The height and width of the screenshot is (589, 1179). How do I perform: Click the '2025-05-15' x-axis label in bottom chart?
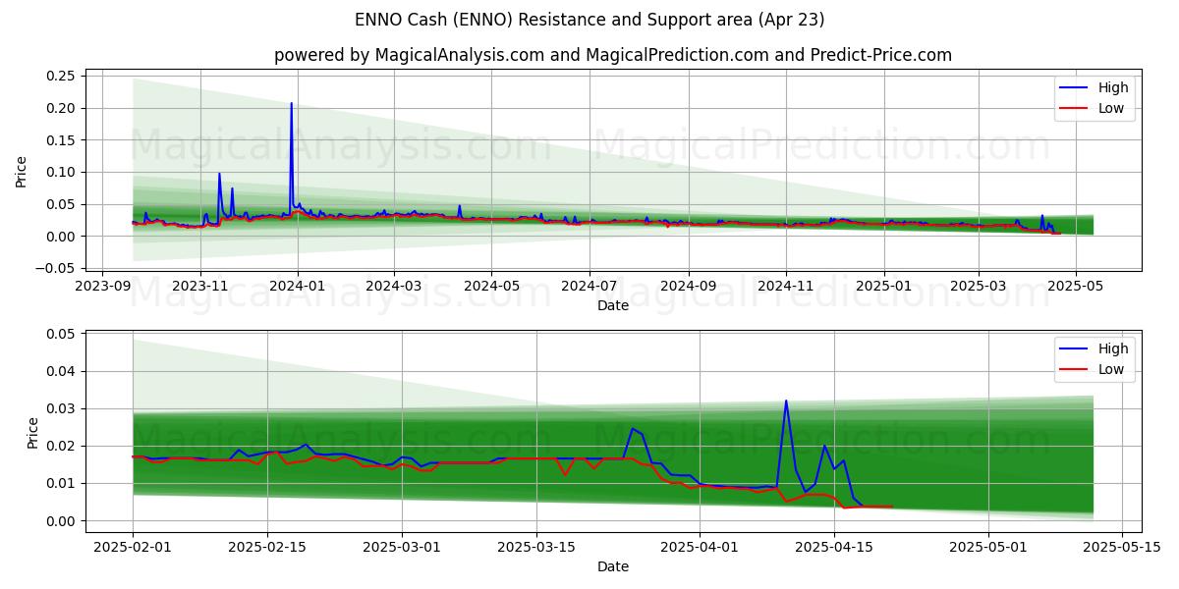point(1123,547)
